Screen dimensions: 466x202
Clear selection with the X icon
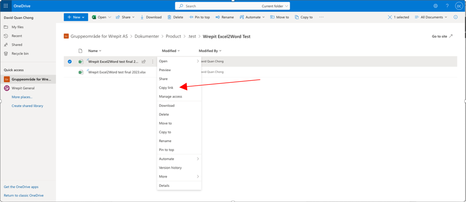[390, 17]
